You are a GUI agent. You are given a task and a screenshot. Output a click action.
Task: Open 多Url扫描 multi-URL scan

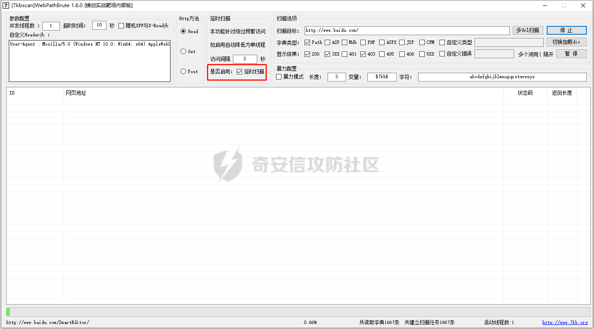pyautogui.click(x=527, y=30)
